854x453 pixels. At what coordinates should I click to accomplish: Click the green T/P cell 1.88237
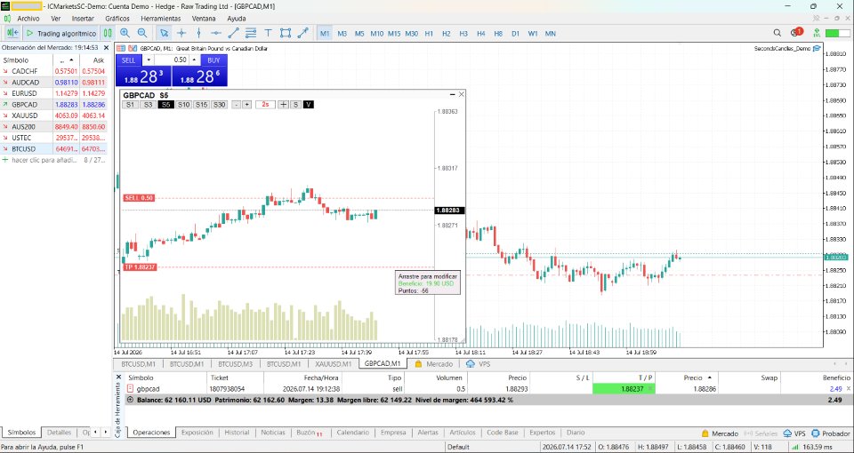pyautogui.click(x=624, y=389)
